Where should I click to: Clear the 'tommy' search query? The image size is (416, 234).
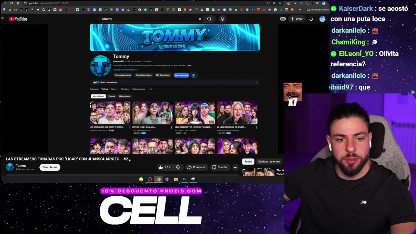(200, 19)
